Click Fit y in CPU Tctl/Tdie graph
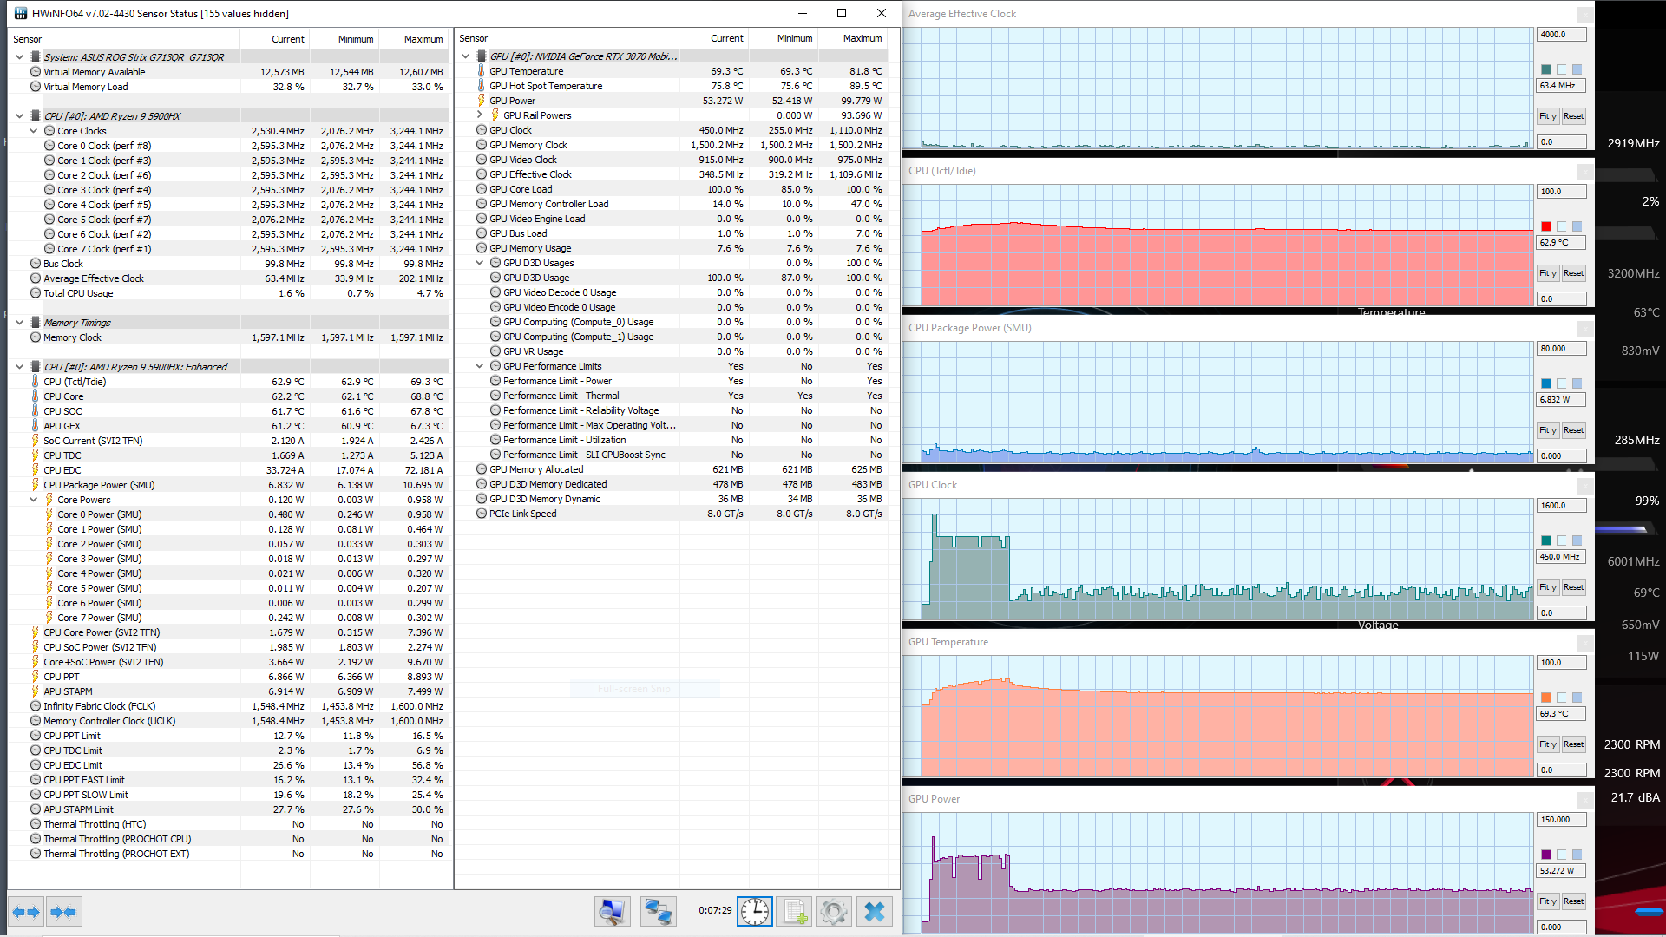This screenshot has height=937, width=1666. click(x=1548, y=273)
